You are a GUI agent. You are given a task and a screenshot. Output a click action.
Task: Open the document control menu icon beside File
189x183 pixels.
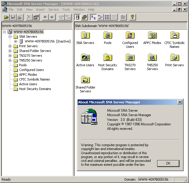tap(4, 10)
